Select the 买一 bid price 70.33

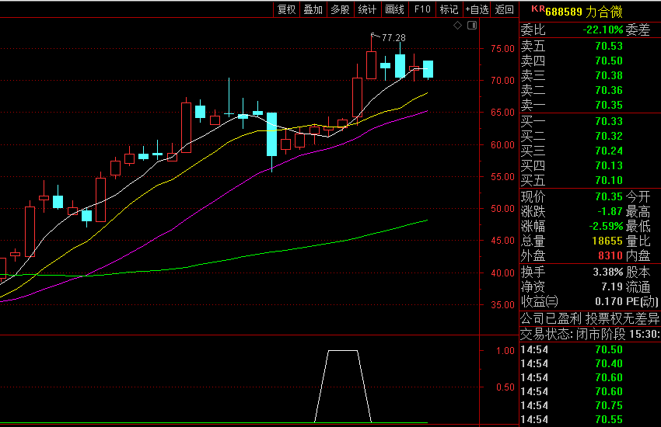click(x=608, y=121)
